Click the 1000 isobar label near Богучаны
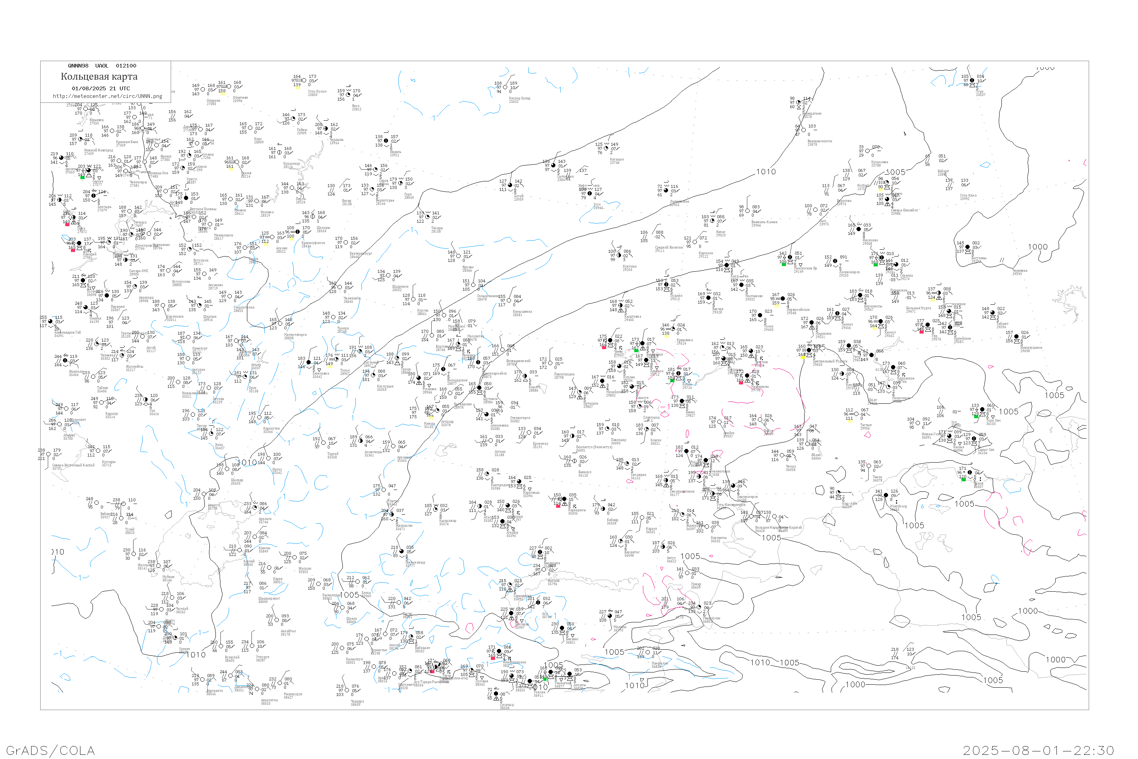This screenshot has height=759, width=1138. (1037, 247)
